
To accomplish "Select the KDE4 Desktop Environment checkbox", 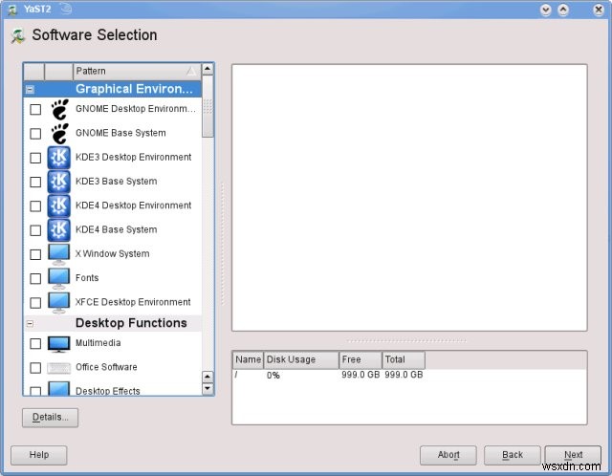I will [35, 206].
